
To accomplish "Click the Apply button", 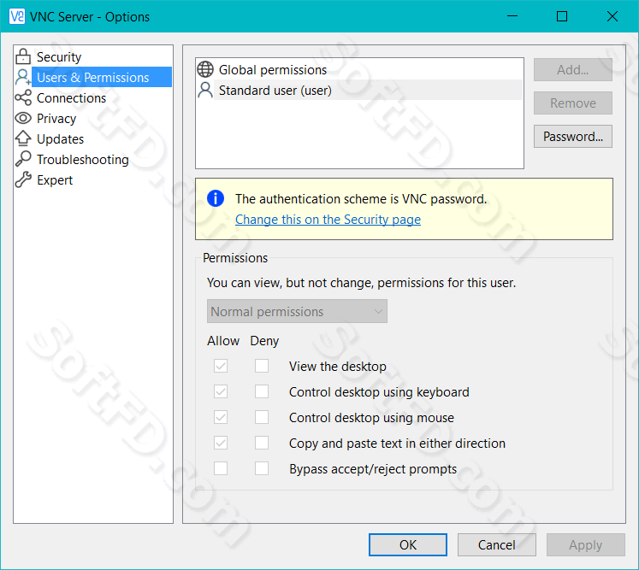I will click(x=585, y=544).
